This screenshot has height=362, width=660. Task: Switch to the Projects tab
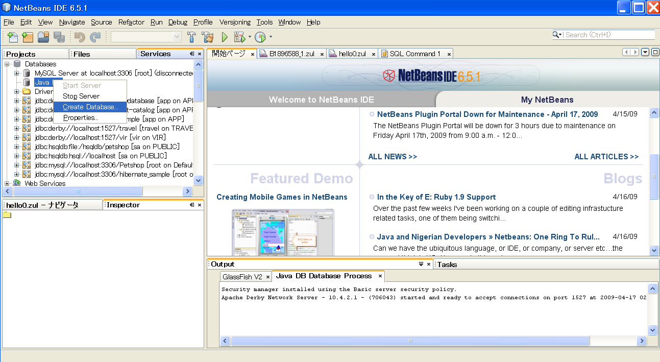coord(36,54)
